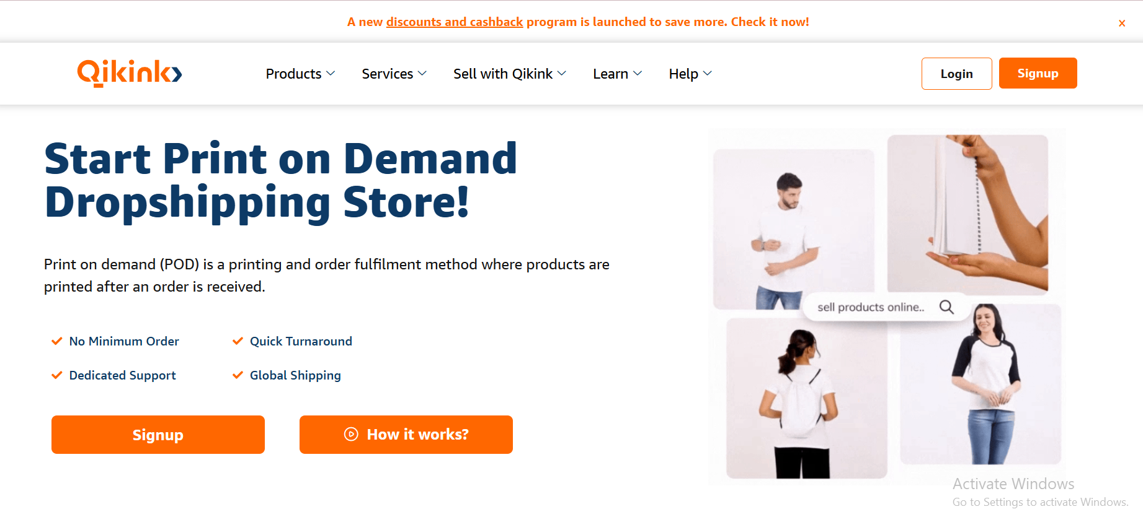Expand the Sell with Qikink chevron
The image size is (1143, 530).
[562, 74]
